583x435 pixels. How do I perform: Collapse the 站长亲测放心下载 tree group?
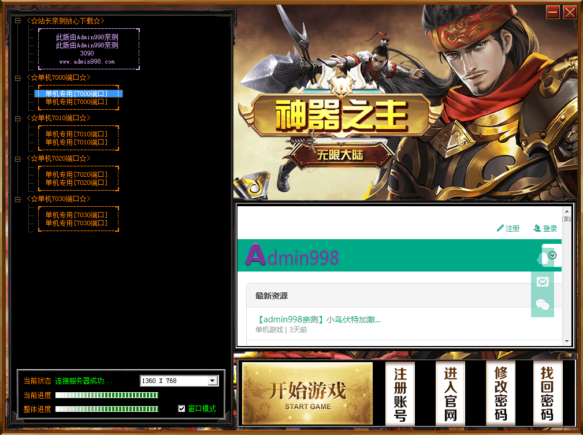[x=17, y=21]
